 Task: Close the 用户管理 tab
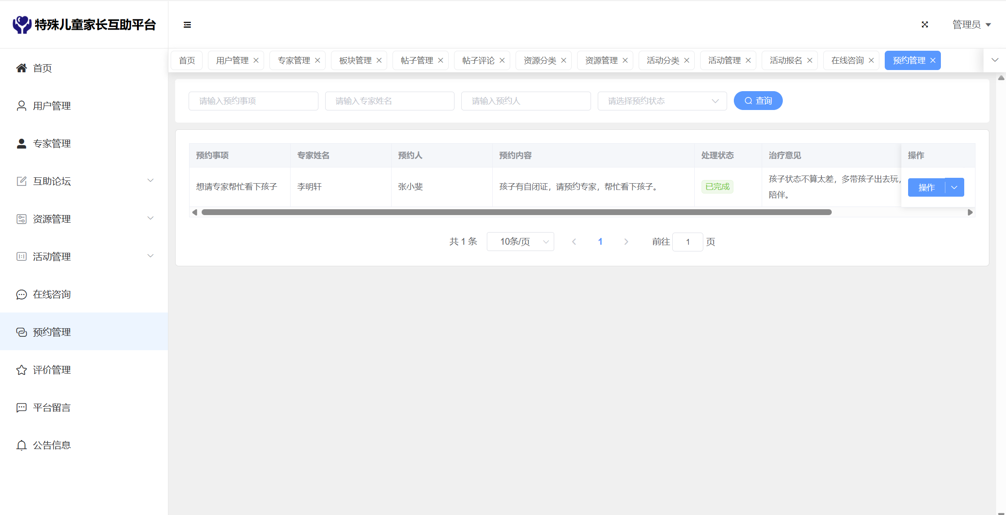(x=256, y=61)
